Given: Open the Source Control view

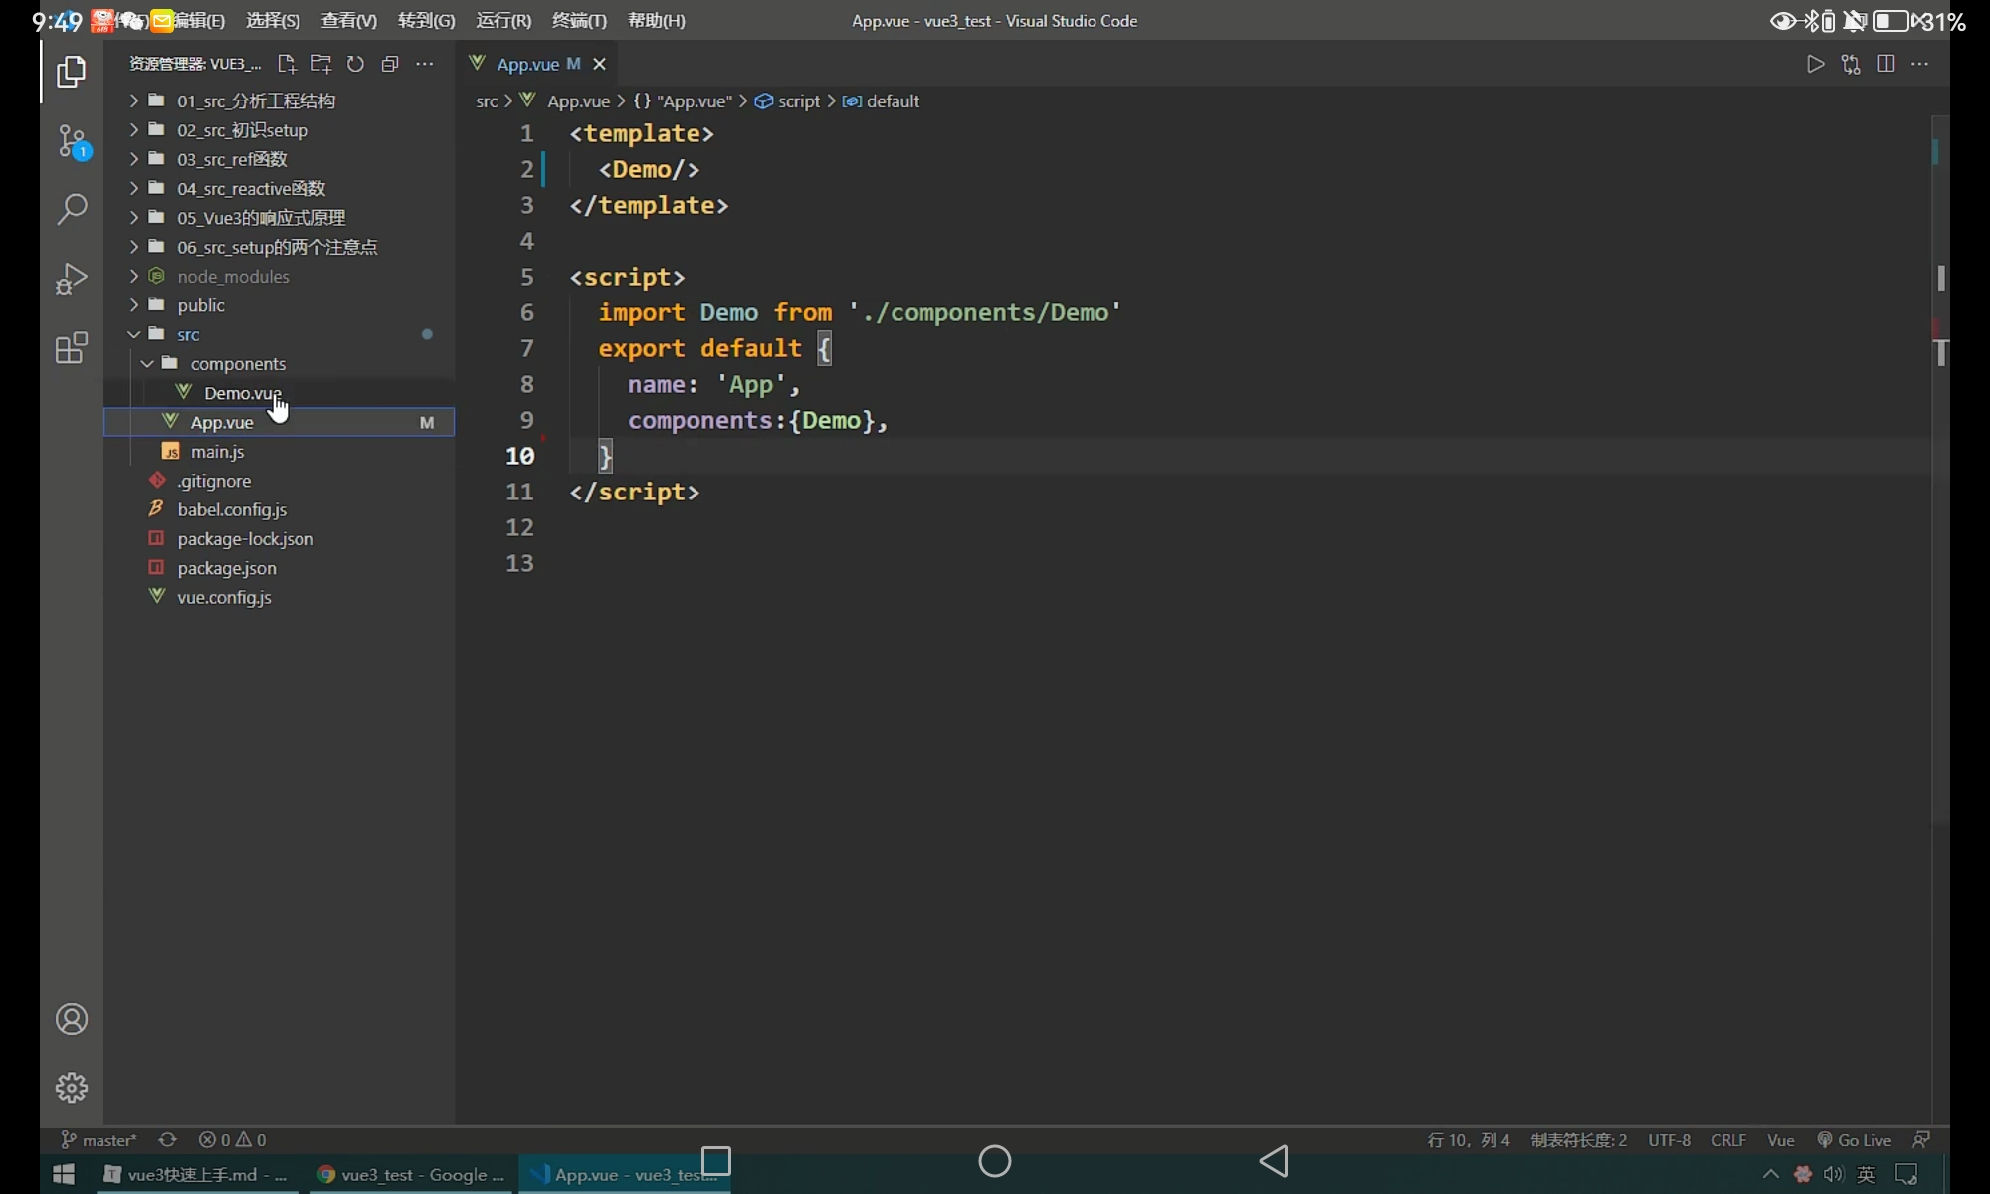Looking at the screenshot, I should [72, 140].
